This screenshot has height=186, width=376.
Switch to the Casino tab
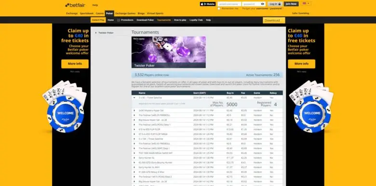click(100, 13)
